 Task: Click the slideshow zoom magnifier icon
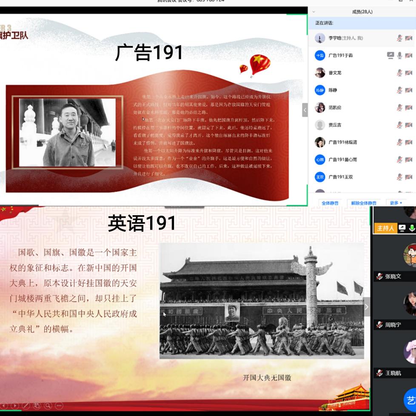(48, 405)
